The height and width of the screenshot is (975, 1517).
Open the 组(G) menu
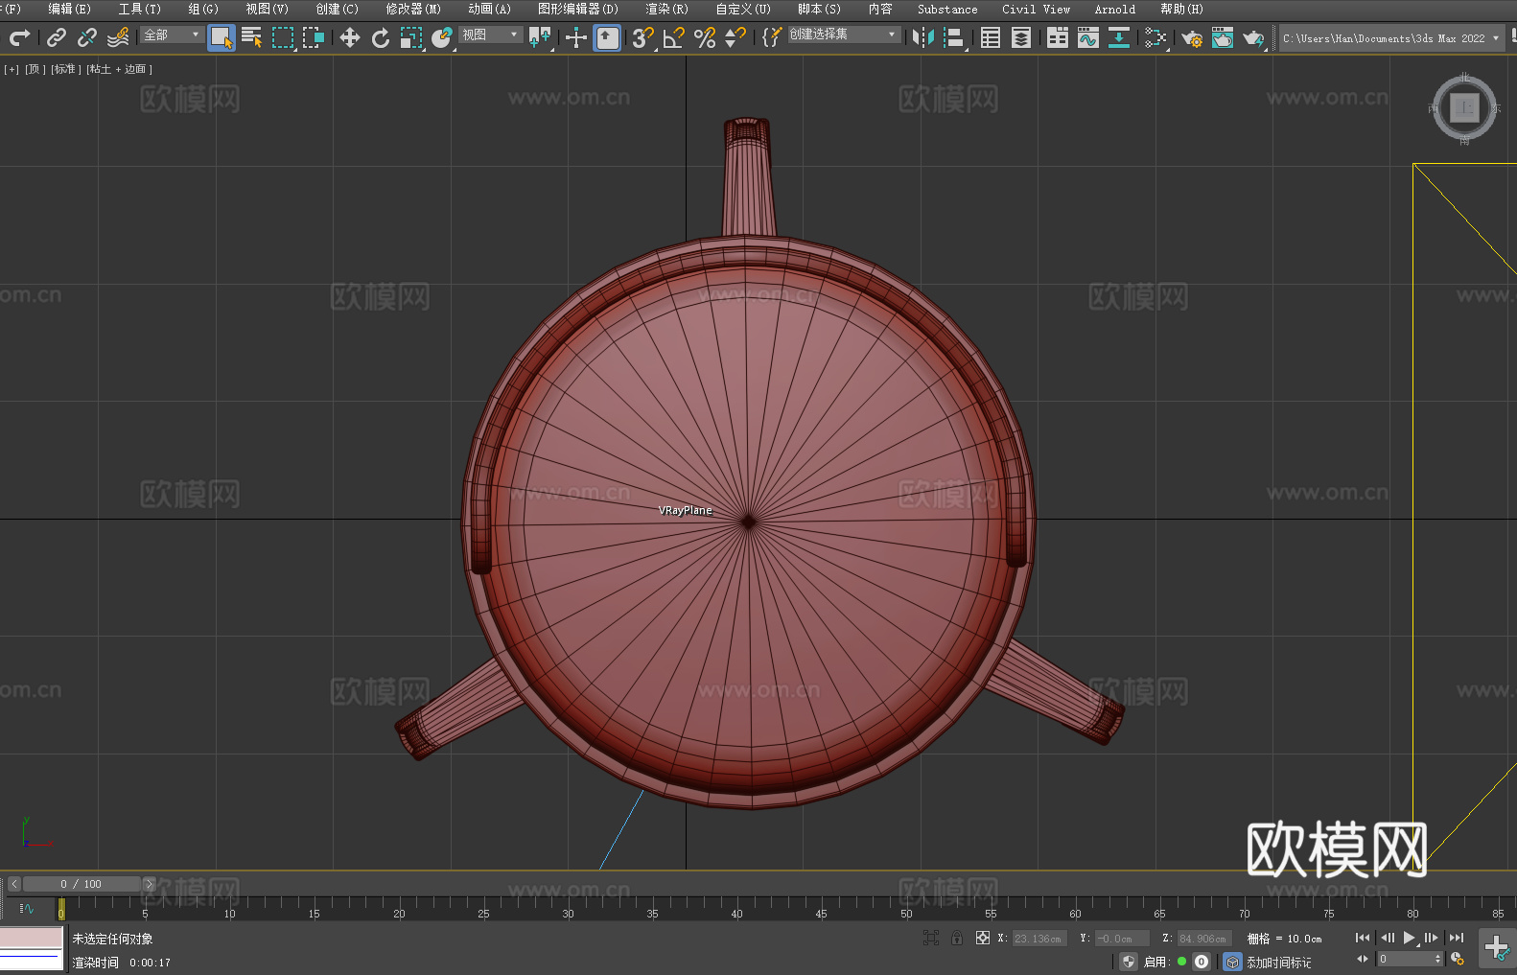point(203,9)
